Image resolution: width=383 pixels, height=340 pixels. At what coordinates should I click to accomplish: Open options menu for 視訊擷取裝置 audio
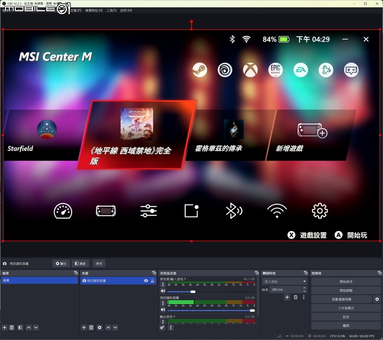(163, 303)
